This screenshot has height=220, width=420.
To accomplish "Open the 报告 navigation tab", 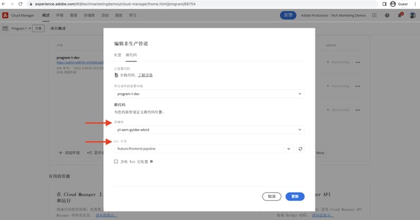I will pos(119,15).
